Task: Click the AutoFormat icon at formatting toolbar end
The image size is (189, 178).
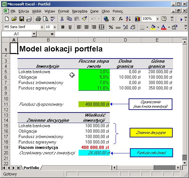Action: coord(175,27)
